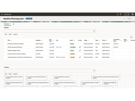Go to the Home icon
The height and width of the screenshot is (101, 135).
click(117, 14)
